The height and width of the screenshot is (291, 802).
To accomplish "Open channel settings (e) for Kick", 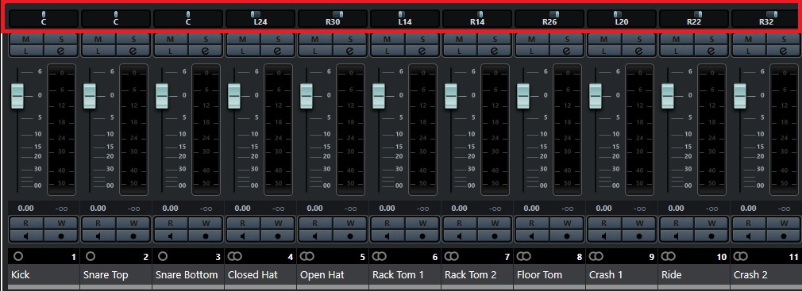I will 61,51.
